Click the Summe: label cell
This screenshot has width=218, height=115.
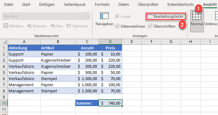pyautogui.click(x=87, y=103)
